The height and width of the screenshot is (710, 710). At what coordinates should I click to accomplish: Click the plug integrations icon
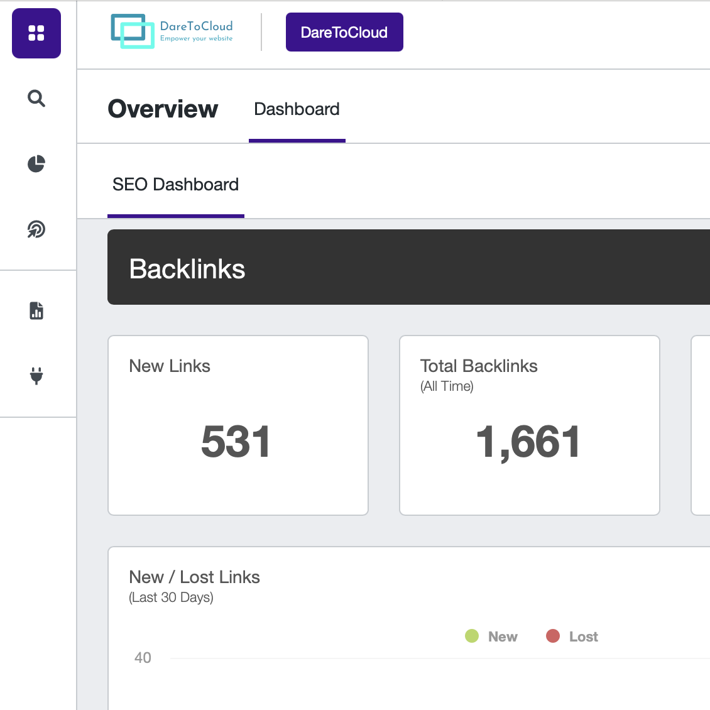pyautogui.click(x=36, y=376)
